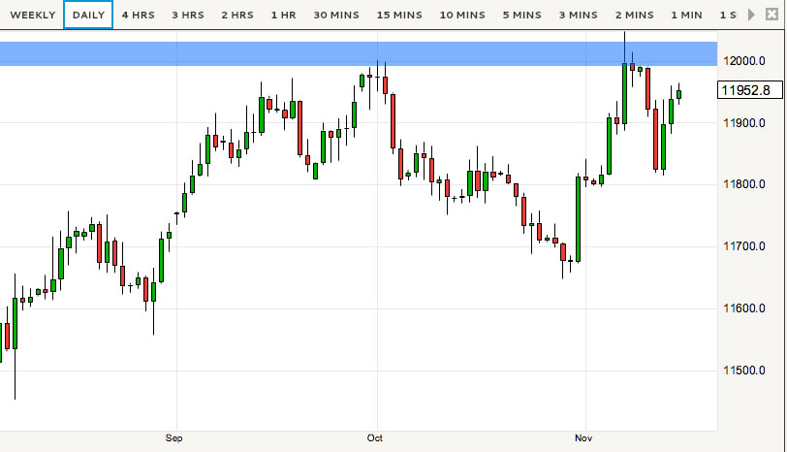Click the current price label 11952.8
This screenshot has height=452, width=787.
tap(745, 90)
